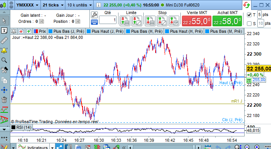
Task: Open trading settings wrench icon
Action: pos(94,15)
